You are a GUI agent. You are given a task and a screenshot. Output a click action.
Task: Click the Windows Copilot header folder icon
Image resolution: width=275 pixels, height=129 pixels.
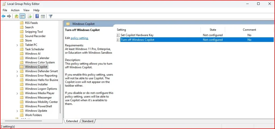click(68, 24)
